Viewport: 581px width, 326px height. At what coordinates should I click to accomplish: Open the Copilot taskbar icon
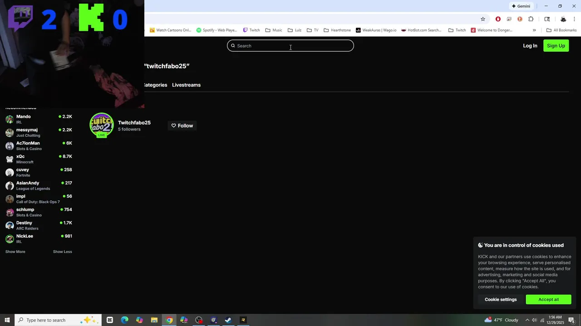pyautogui.click(x=139, y=320)
